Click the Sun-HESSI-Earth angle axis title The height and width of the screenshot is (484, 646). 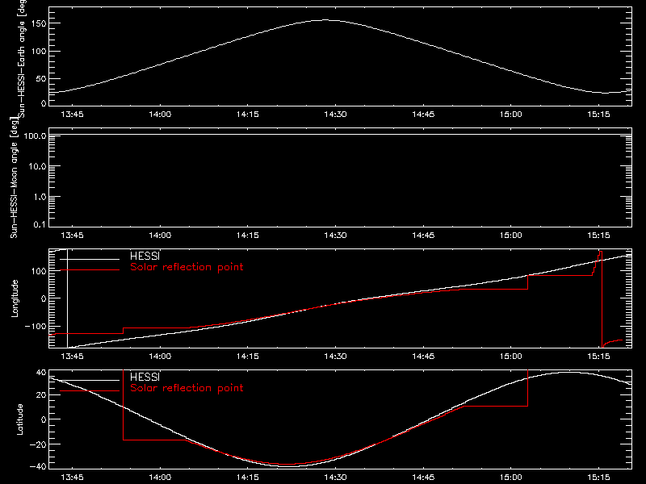[22, 58]
